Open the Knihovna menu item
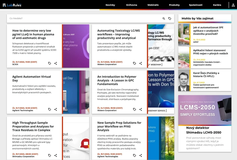This screenshot has height=160, width=237. tap(132, 5)
